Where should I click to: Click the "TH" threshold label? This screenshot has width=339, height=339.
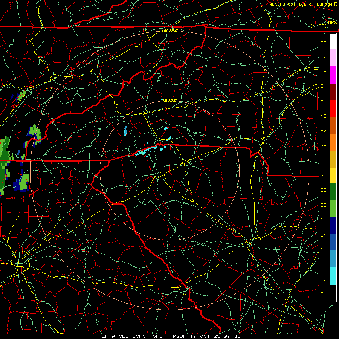pyautogui.click(x=324, y=294)
